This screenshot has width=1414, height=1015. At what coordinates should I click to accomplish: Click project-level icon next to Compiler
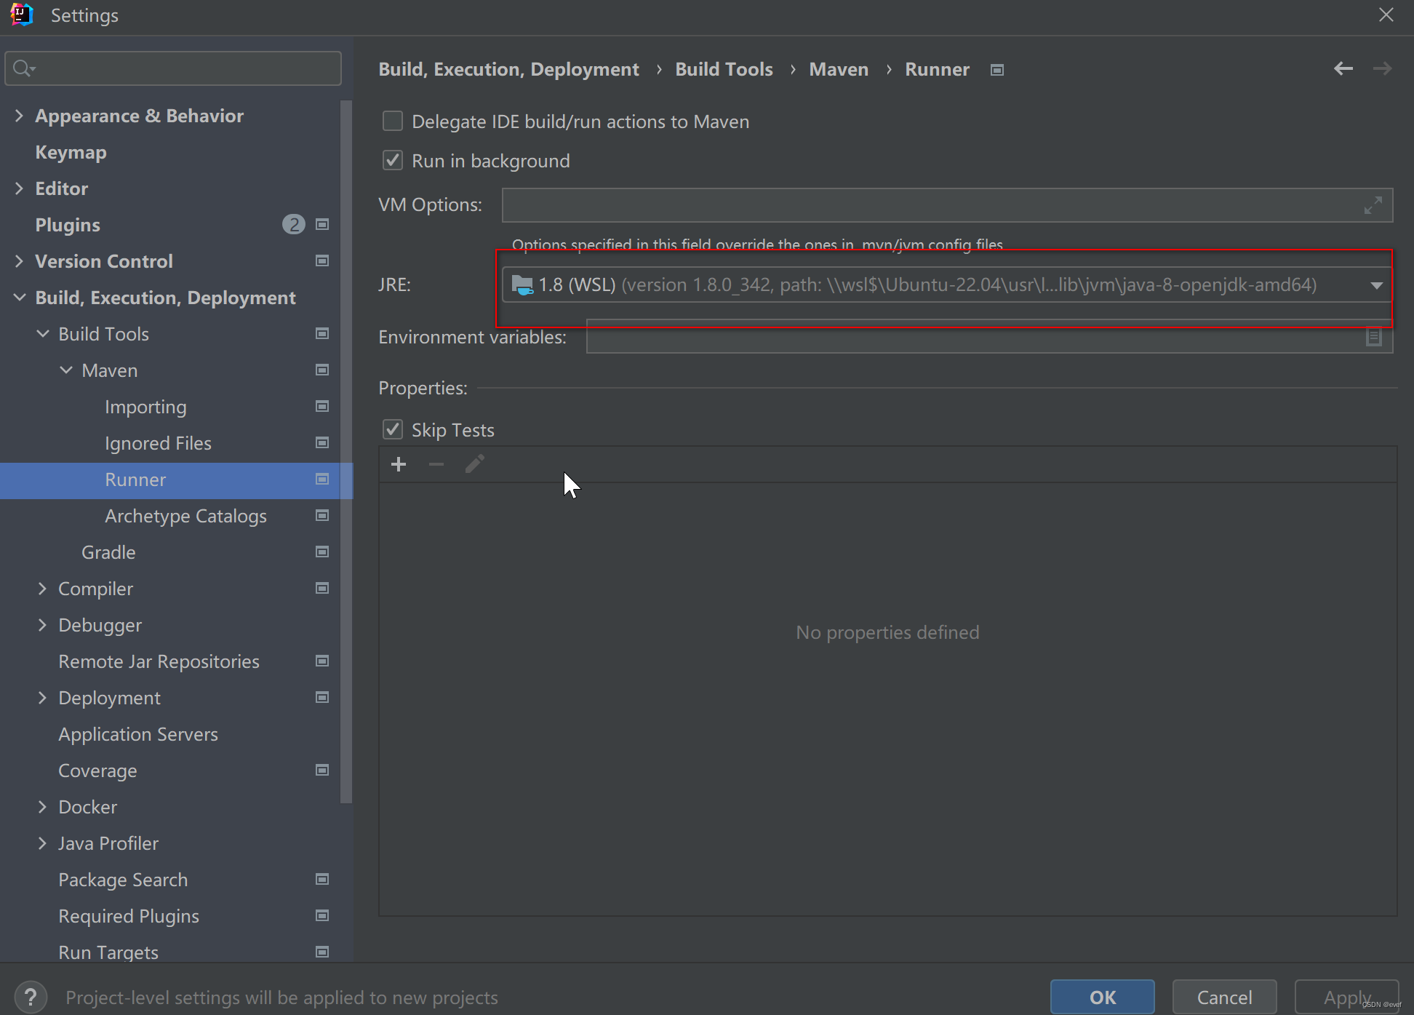pyautogui.click(x=322, y=588)
